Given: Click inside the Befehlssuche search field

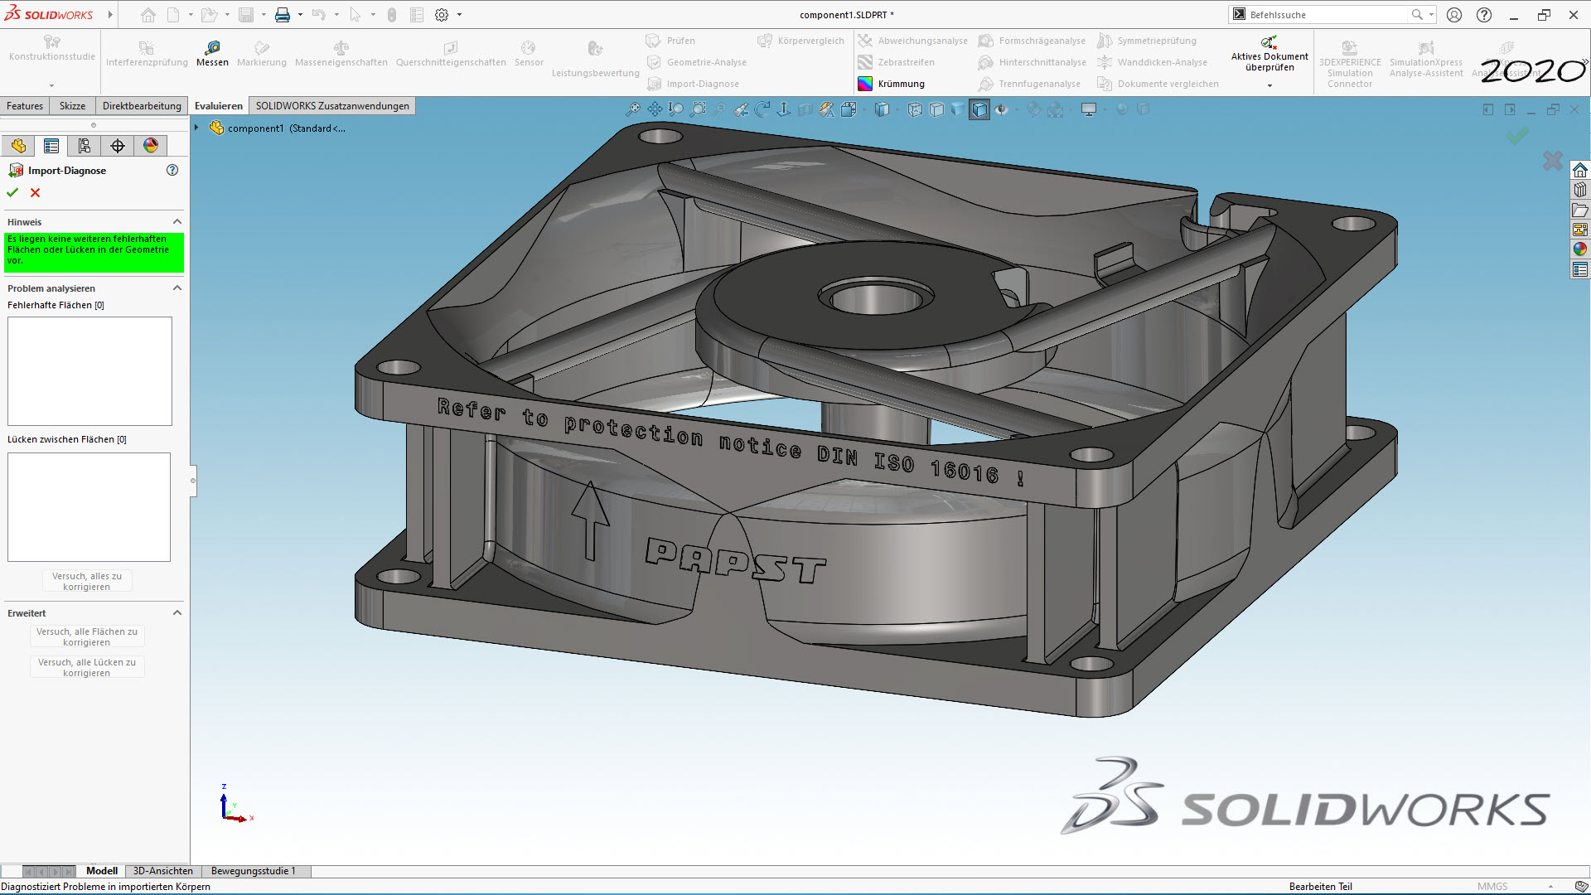Looking at the screenshot, I should click(1326, 15).
